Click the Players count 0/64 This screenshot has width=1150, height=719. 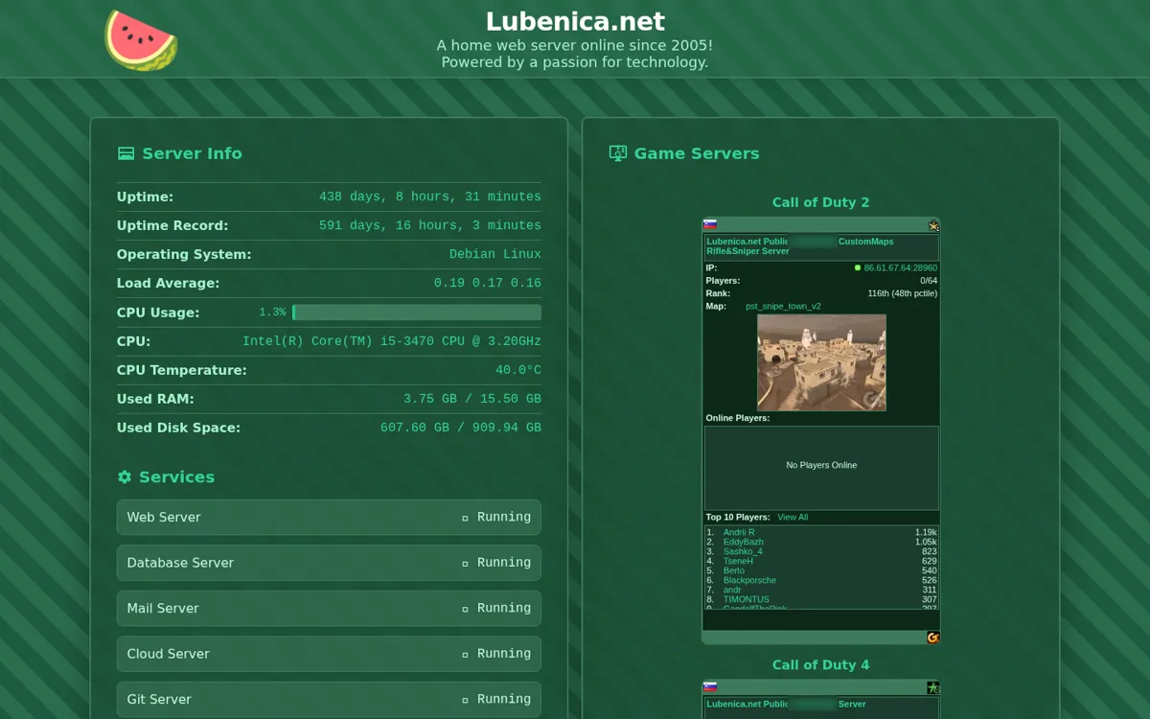(929, 281)
